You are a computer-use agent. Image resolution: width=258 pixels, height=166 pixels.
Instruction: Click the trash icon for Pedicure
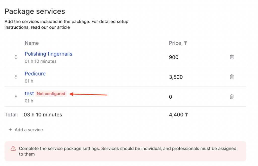[232, 77]
